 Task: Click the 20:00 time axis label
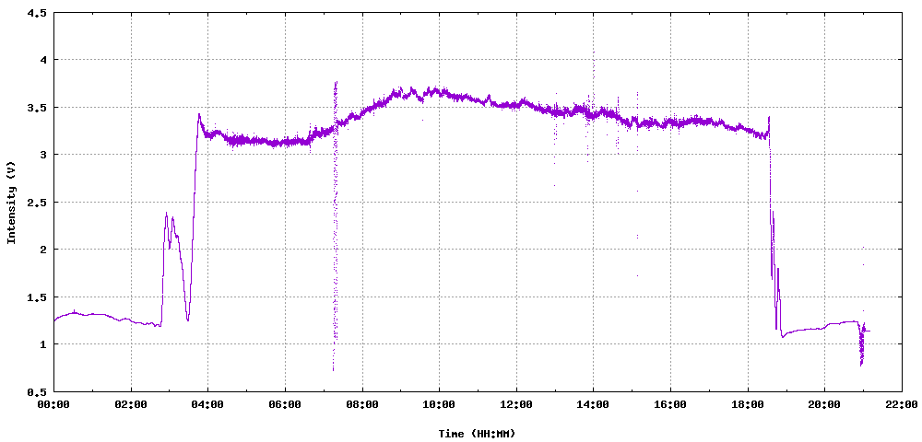coord(824,404)
